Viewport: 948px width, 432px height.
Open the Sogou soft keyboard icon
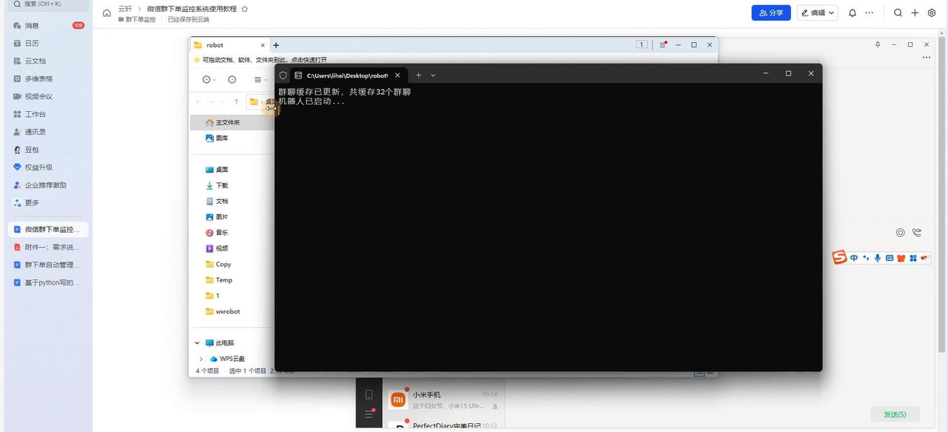tap(889, 258)
